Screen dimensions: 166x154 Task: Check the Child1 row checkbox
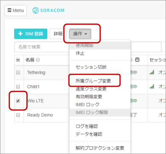(18, 87)
